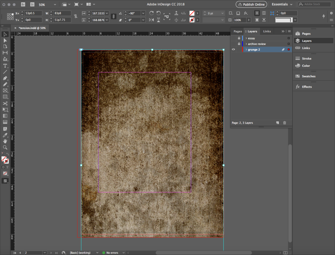This screenshot has width=335, height=255.
Task: Open the Swatches panel from dock
Action: 308,76
